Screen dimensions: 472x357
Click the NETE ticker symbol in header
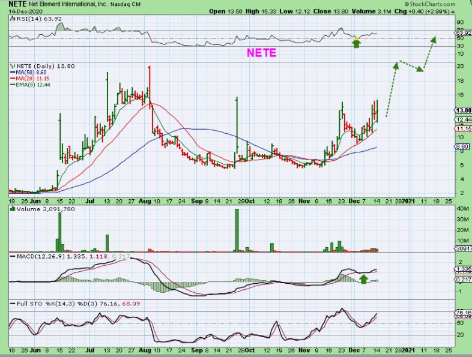pyautogui.click(x=17, y=4)
